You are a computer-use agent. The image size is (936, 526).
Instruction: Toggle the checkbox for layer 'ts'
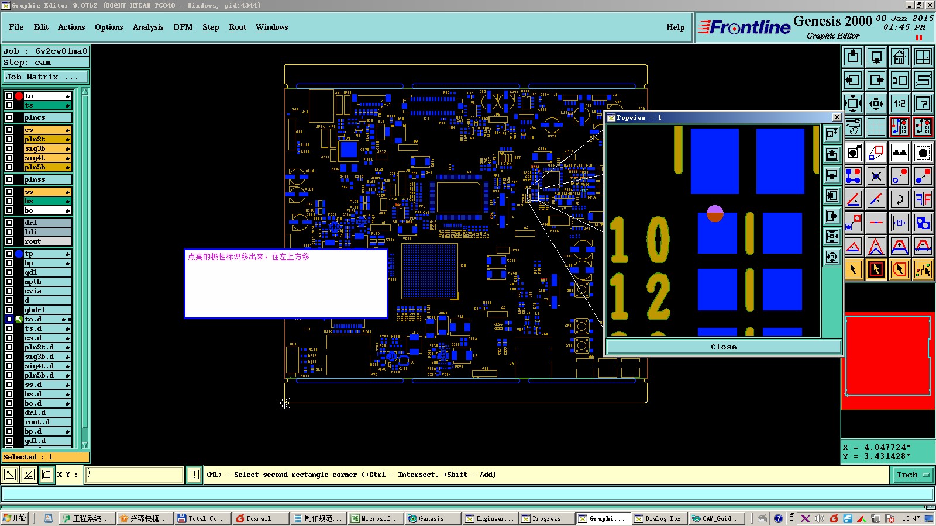(x=9, y=105)
